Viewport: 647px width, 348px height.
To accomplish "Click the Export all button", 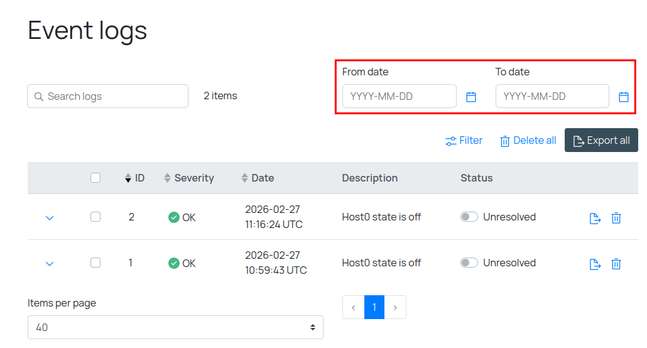I will 601,141.
